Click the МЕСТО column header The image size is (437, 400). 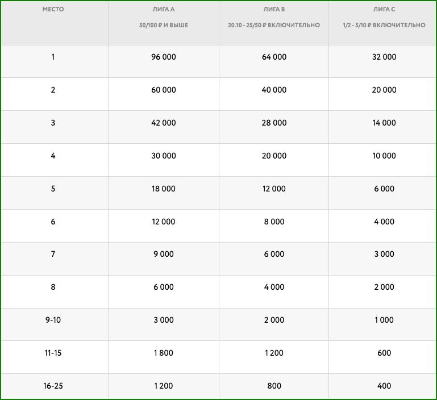pos(53,10)
